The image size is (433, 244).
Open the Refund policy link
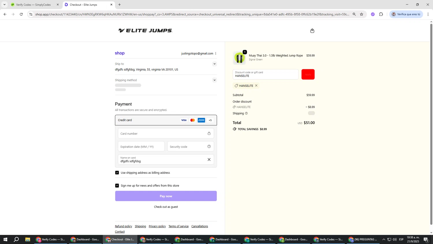pos(123,226)
